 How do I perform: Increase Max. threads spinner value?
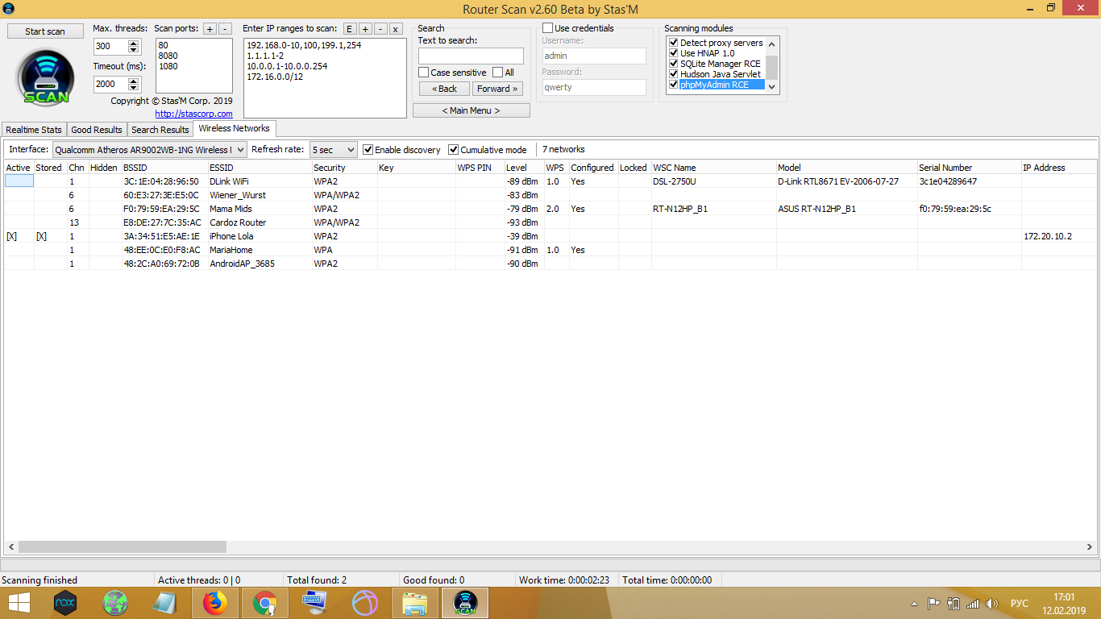tap(134, 43)
